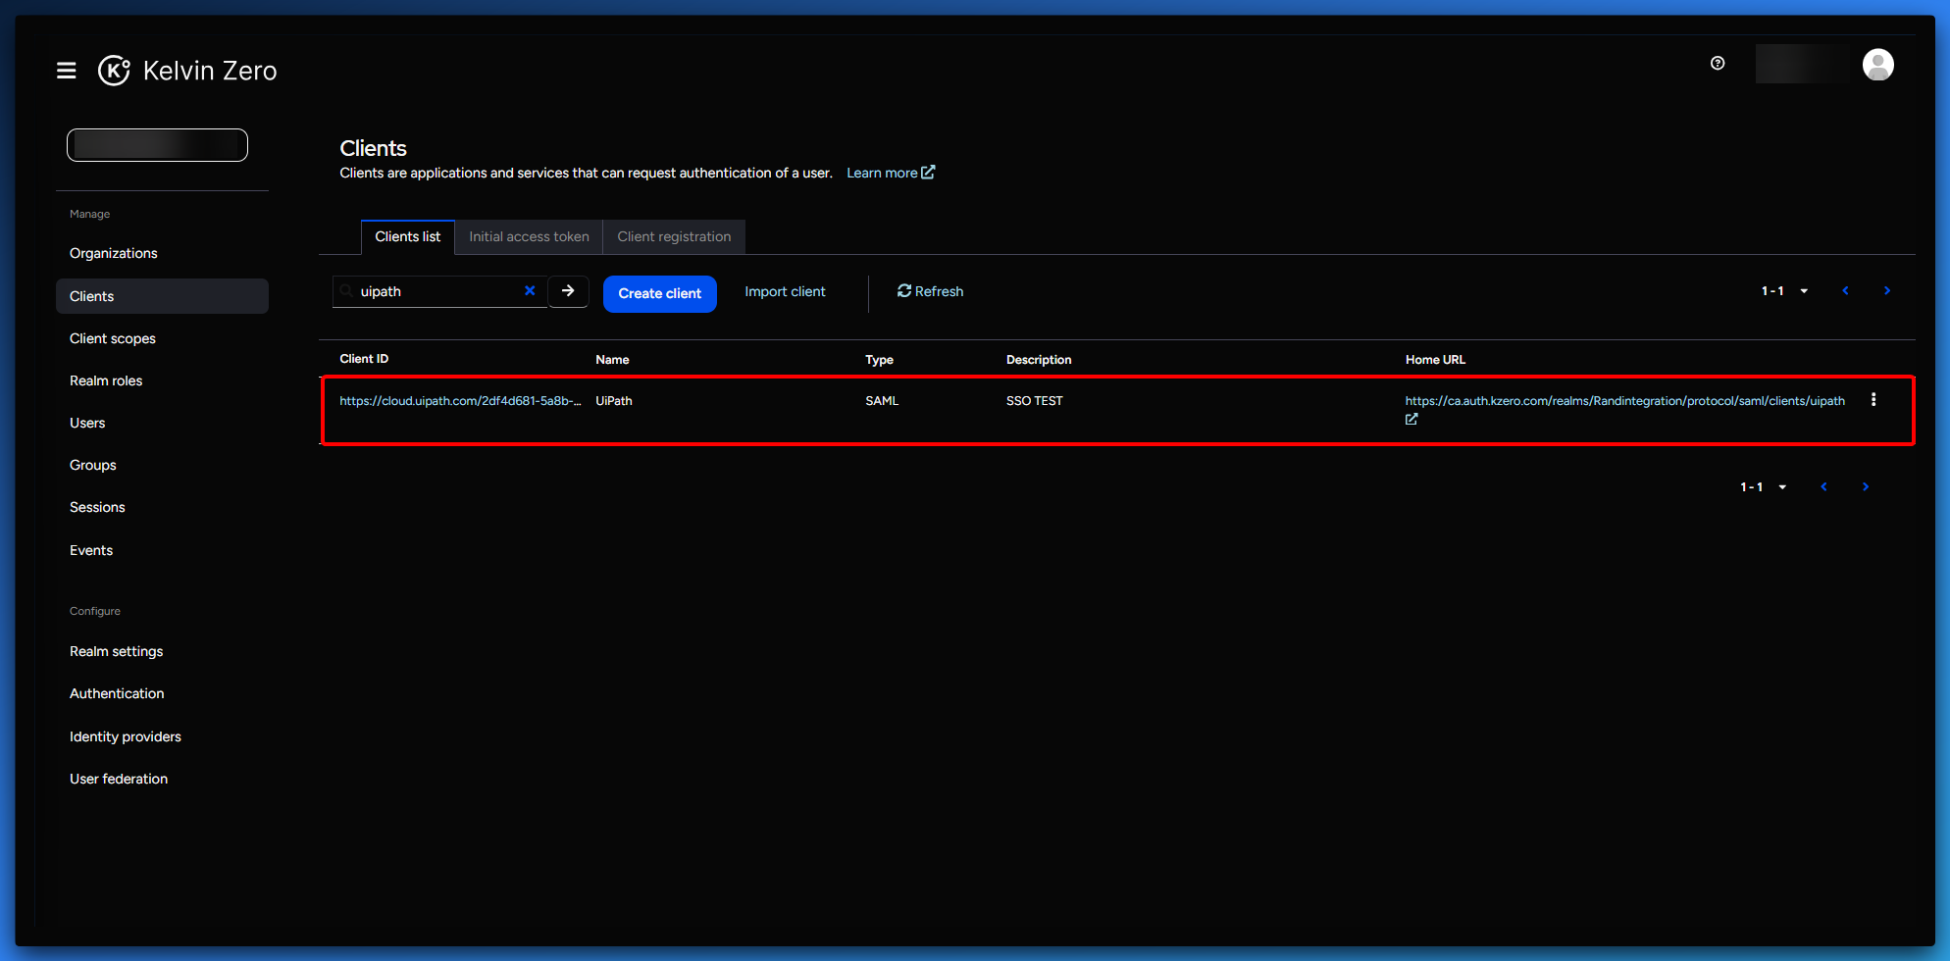Go to previous page in bottom pagination
Viewport: 1950px width, 961px height.
point(1823,487)
